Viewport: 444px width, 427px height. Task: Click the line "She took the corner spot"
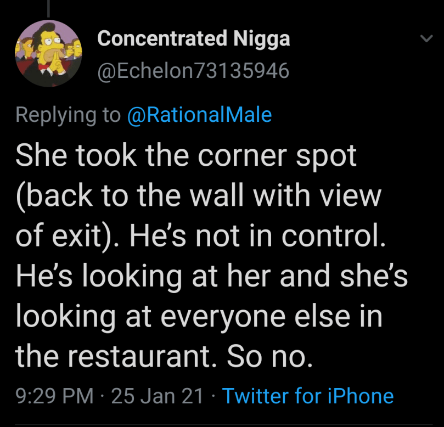pyautogui.click(x=186, y=156)
